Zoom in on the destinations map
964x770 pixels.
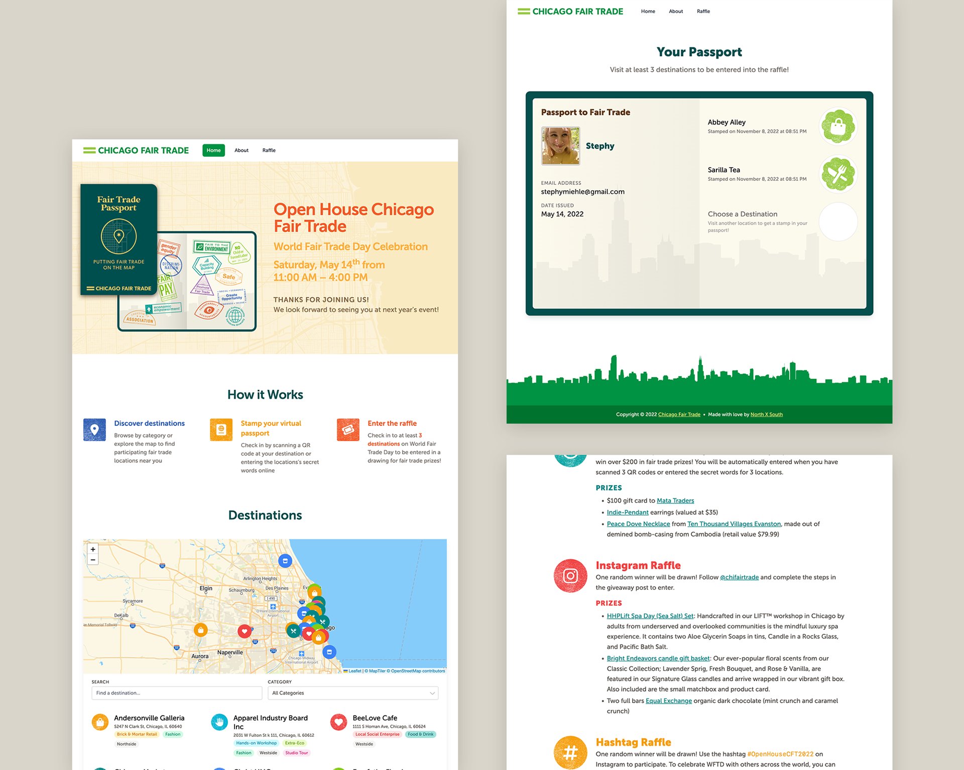[x=93, y=549]
